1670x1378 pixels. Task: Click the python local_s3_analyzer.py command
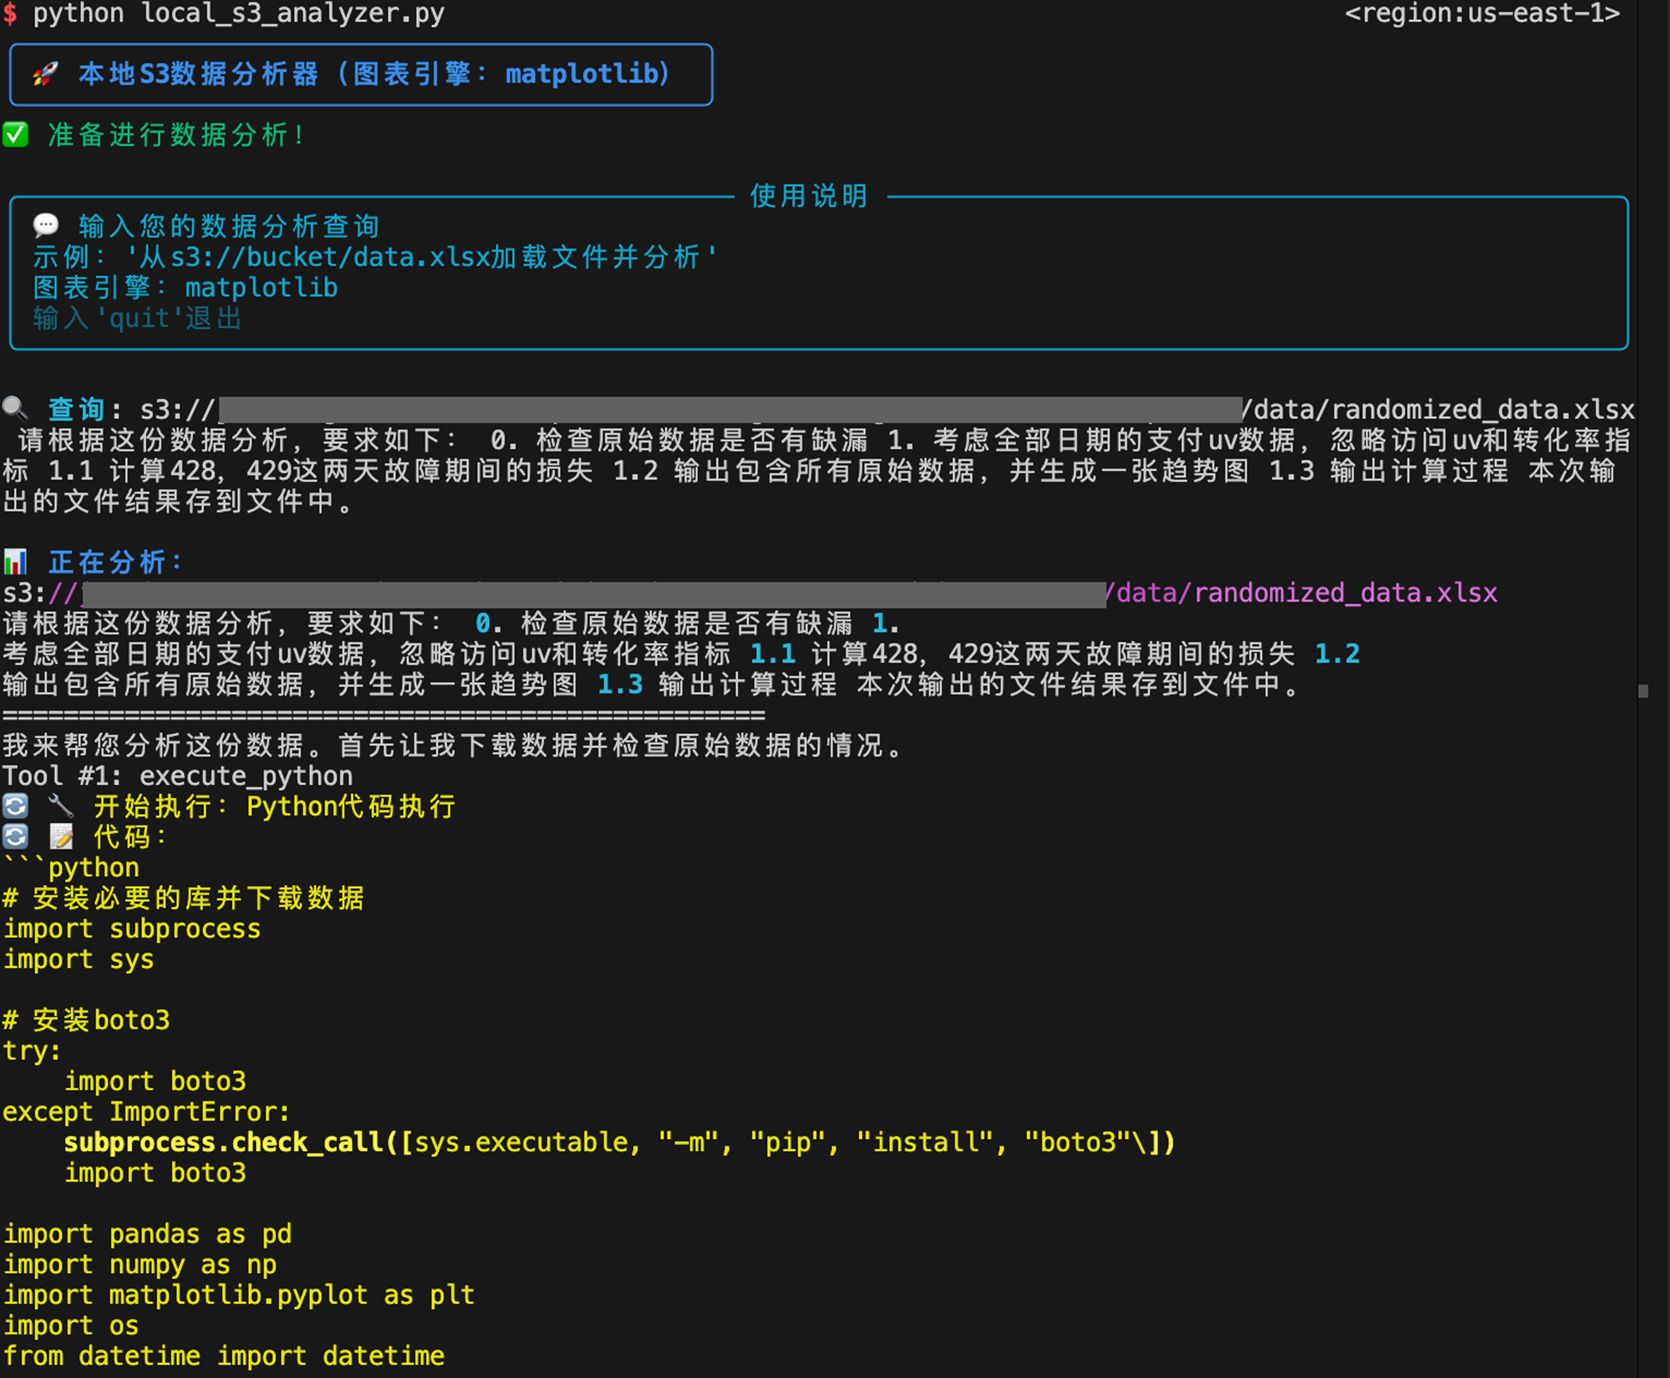pos(238,13)
